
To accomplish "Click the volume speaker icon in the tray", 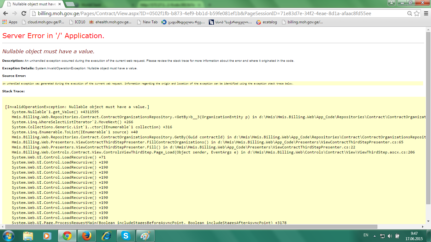I will (390, 236).
